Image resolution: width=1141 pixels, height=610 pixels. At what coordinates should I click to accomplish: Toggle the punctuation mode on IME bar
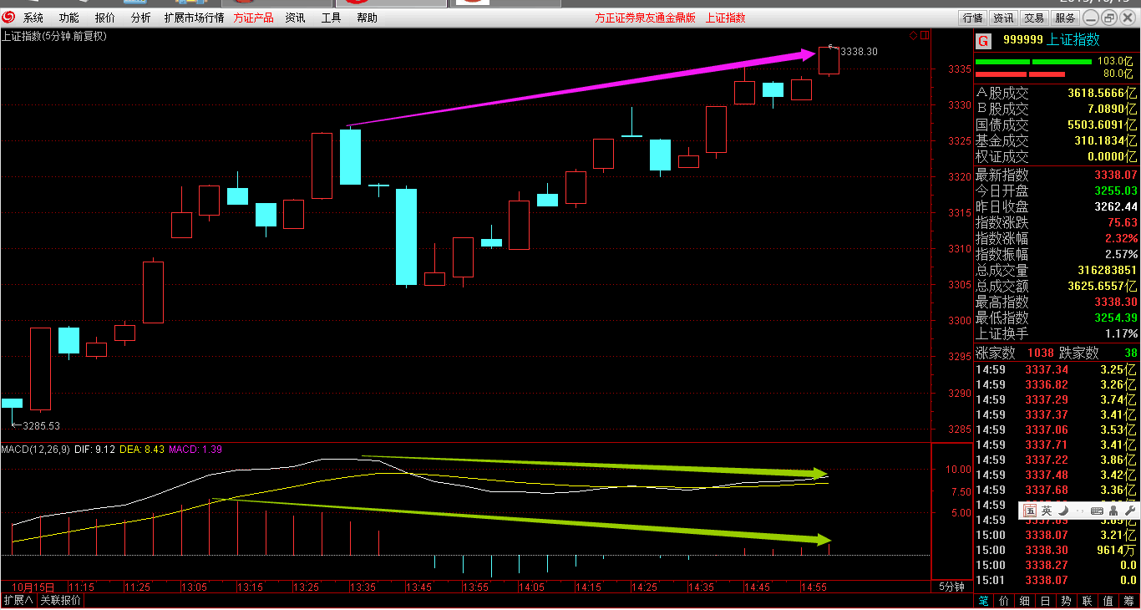point(1080,510)
